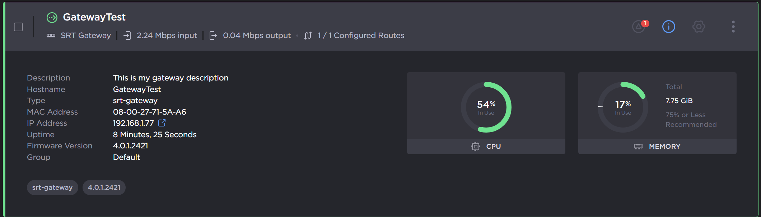
Task: Click the blue info icon
Action: (668, 27)
